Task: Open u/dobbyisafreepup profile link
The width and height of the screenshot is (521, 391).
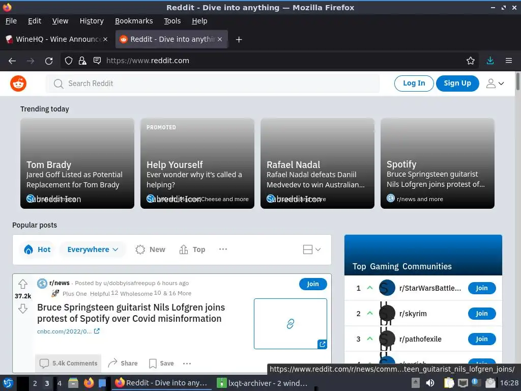Action: tap(129, 283)
